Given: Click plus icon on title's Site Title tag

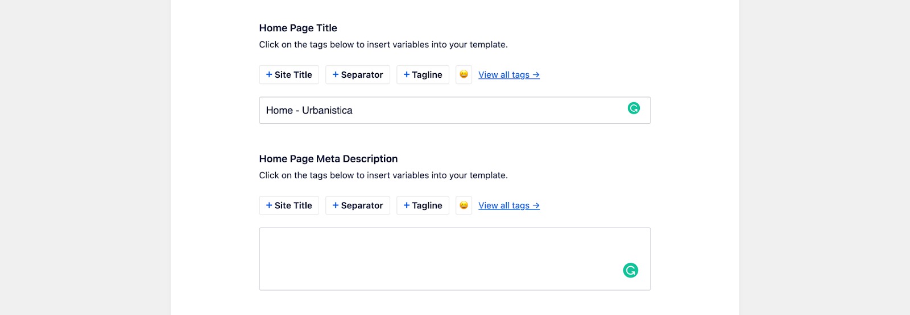Looking at the screenshot, I should coord(269,74).
